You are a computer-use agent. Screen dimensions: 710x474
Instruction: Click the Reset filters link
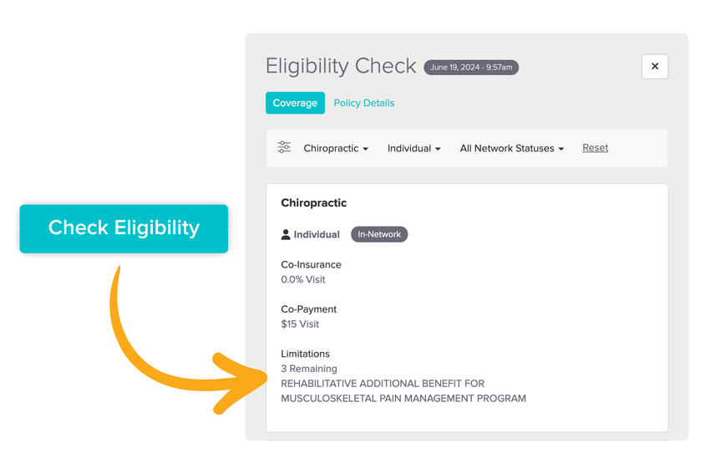(x=596, y=148)
